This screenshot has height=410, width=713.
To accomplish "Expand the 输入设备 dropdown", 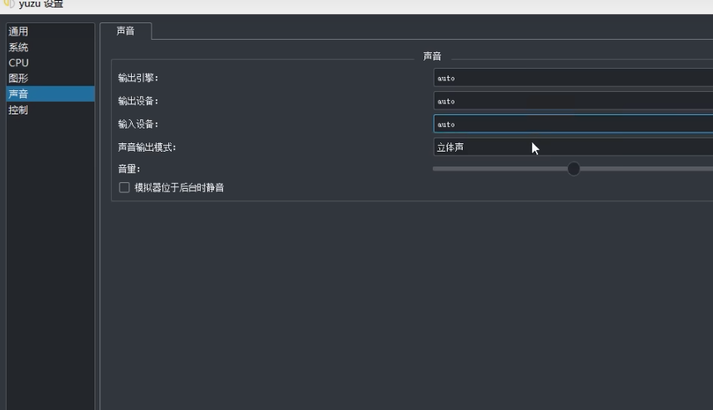I will [572, 124].
